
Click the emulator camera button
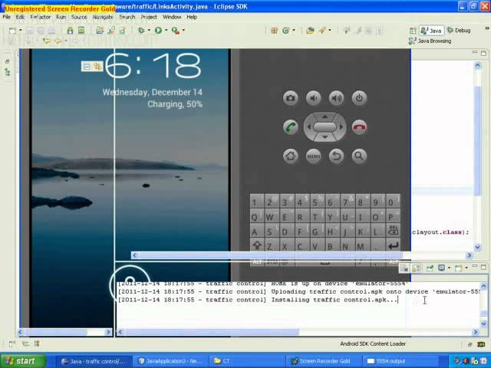(290, 98)
